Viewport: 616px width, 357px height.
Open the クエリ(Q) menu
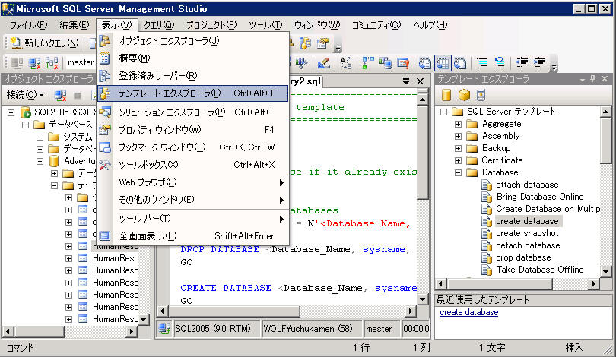point(159,25)
